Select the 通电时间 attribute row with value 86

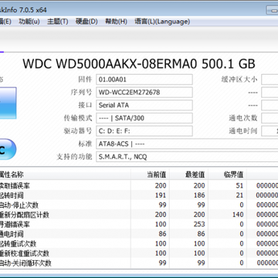tap(139, 234)
